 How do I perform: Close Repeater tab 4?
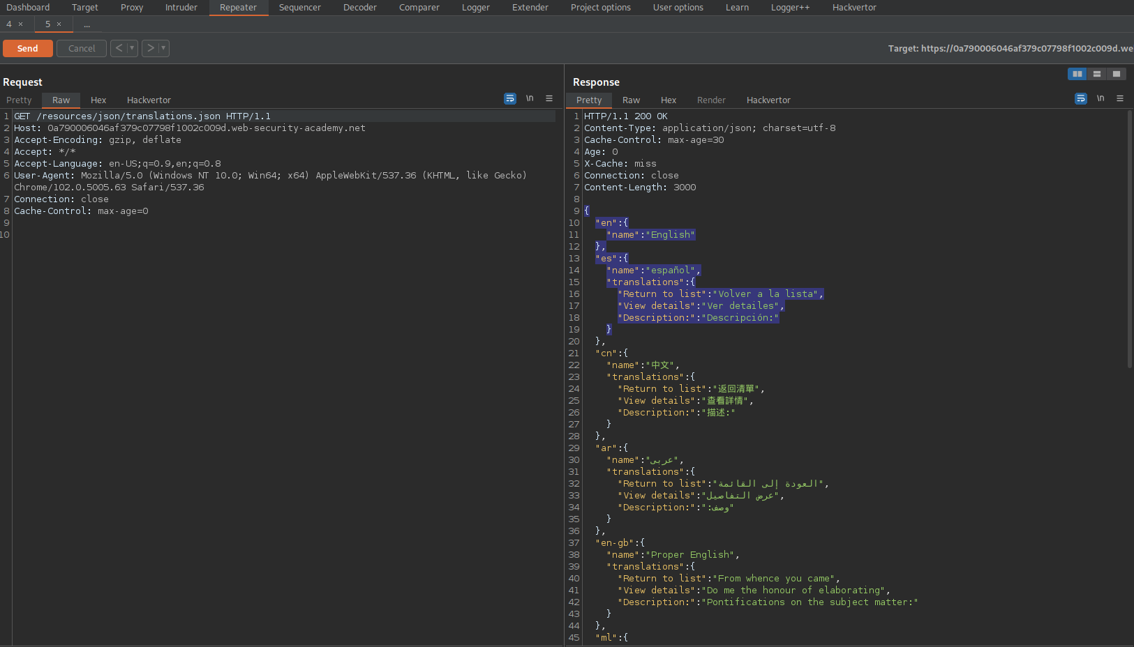21,24
